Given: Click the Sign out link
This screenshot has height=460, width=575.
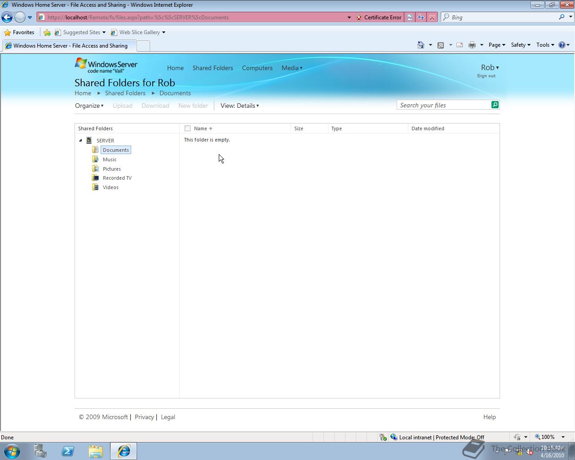Looking at the screenshot, I should tap(486, 75).
